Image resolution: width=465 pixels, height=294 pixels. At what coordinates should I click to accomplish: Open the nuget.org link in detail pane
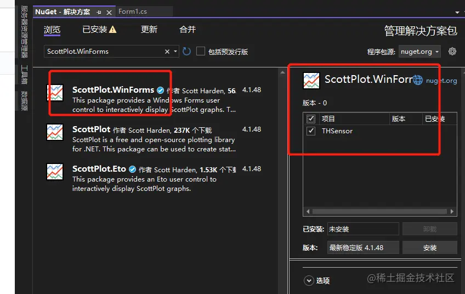click(x=441, y=81)
